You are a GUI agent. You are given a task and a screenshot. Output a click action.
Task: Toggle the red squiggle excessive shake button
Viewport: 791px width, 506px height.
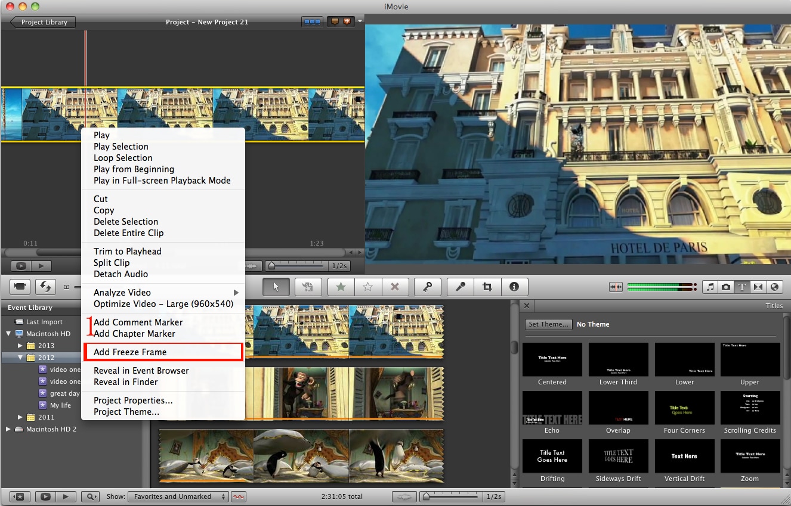tap(239, 496)
